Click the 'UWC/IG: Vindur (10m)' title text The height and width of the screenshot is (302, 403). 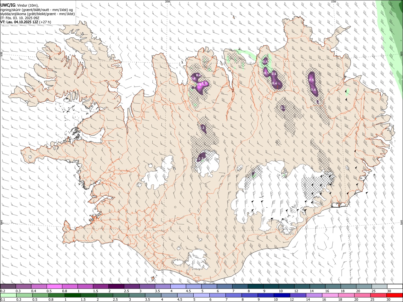coord(20,5)
